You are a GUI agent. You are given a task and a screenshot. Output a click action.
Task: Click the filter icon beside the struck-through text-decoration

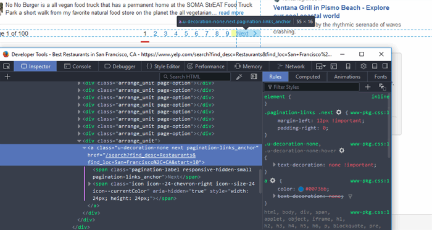(x=350, y=197)
